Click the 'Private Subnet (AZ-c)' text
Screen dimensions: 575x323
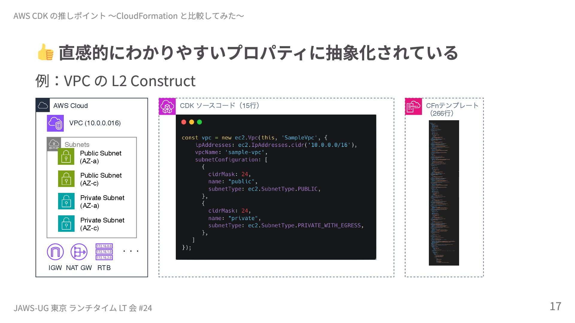tap(102, 224)
